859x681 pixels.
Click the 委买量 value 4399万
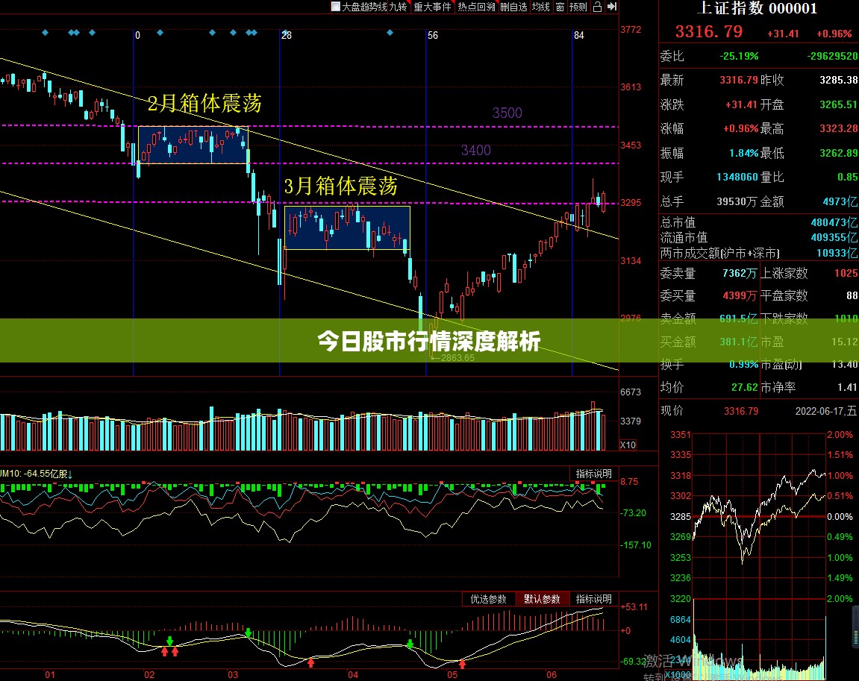pos(740,296)
